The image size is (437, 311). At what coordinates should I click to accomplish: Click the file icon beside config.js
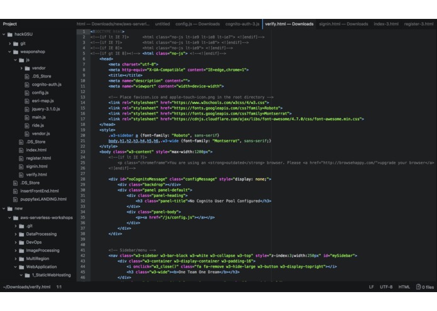pos(27,93)
